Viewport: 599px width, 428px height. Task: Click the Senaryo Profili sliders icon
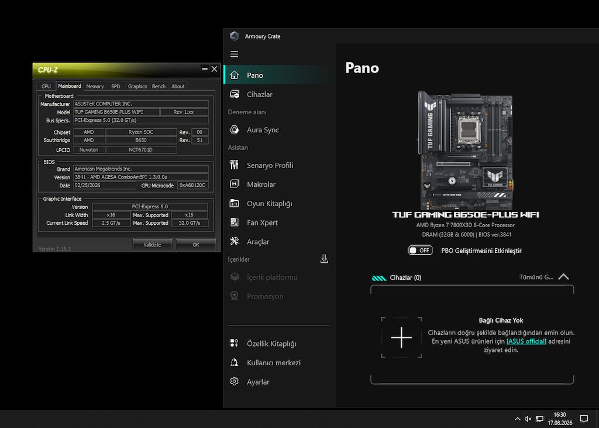[234, 165]
